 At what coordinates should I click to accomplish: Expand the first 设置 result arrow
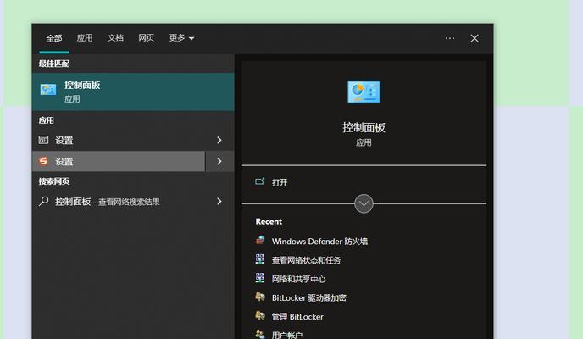point(219,140)
